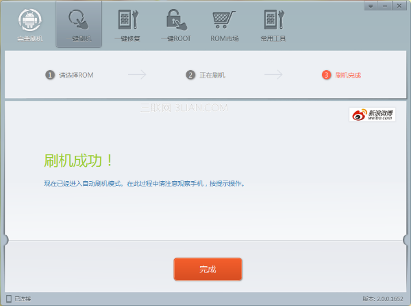
Task: Click the 刷机成功 heading
Action: 78,161
